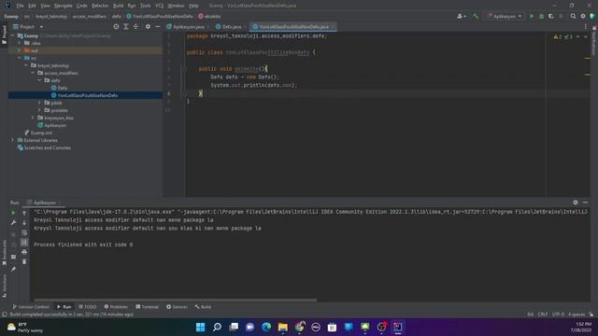598x336 pixels.
Task: Click the UTF-8 encoding in the status bar
Action: pyautogui.click(x=558, y=315)
